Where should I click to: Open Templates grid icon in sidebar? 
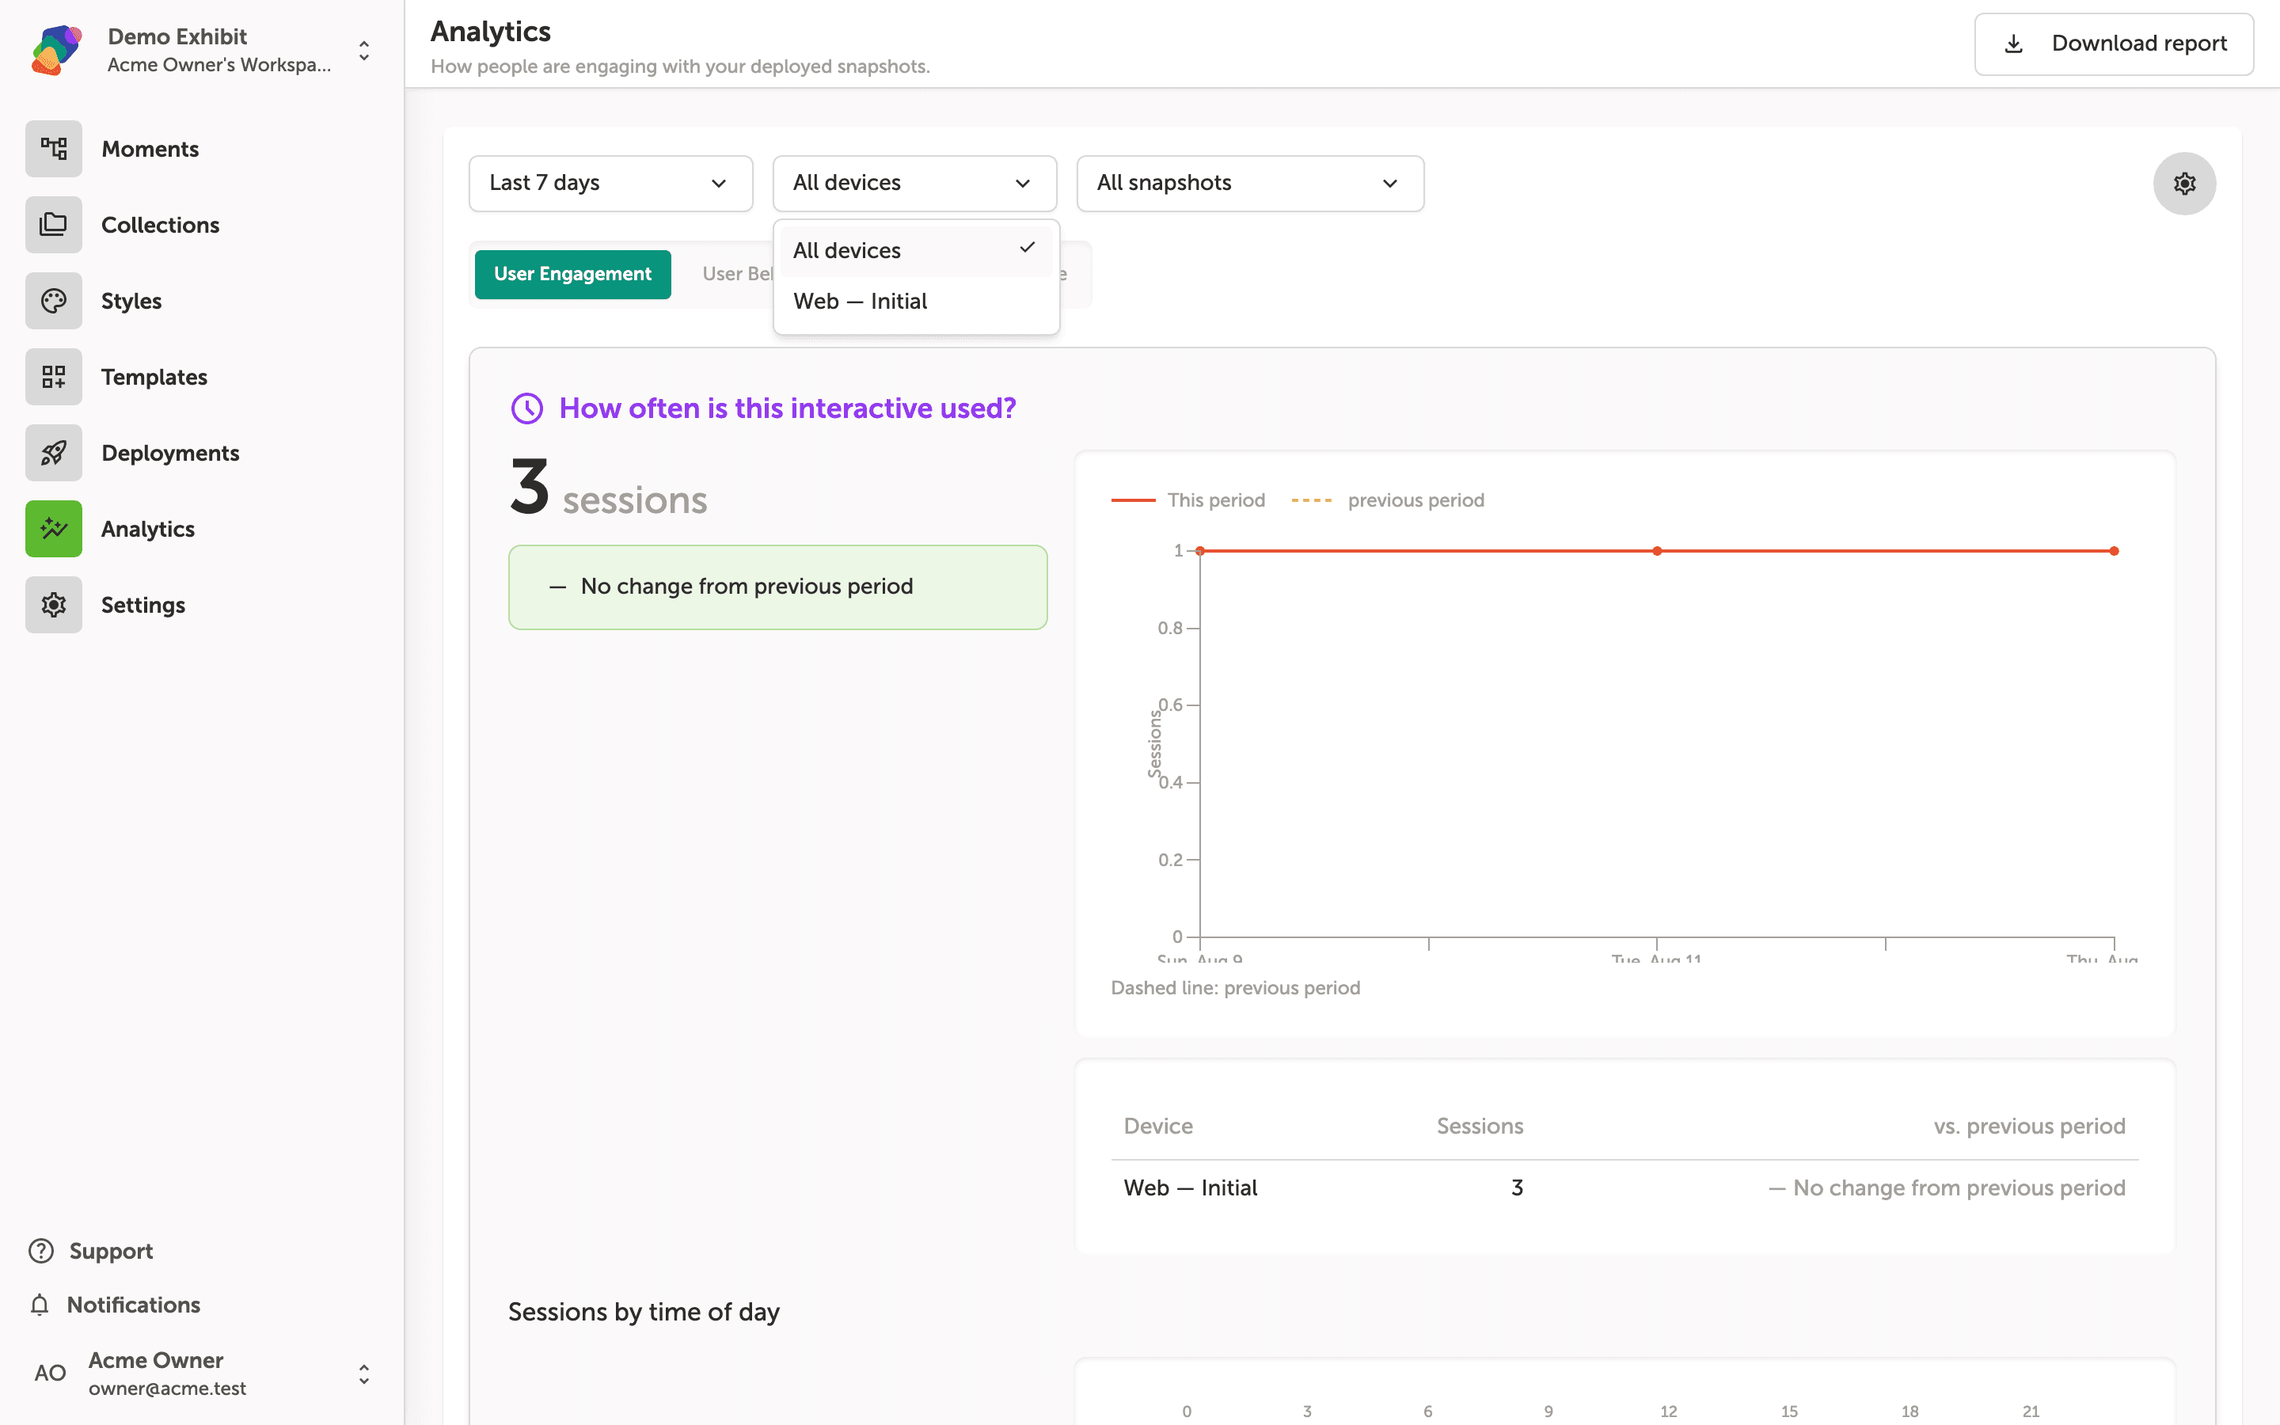[54, 377]
